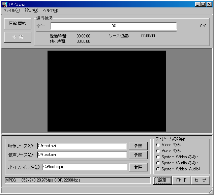Click the 0/0 frame counter
214x195 pixels.
coord(203,26)
